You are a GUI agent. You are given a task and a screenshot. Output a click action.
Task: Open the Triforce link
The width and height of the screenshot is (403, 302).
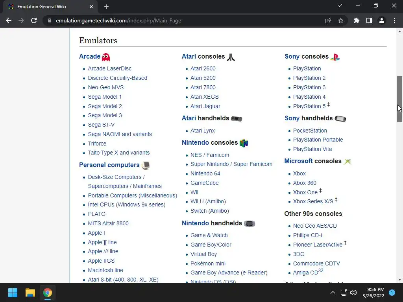point(97,144)
